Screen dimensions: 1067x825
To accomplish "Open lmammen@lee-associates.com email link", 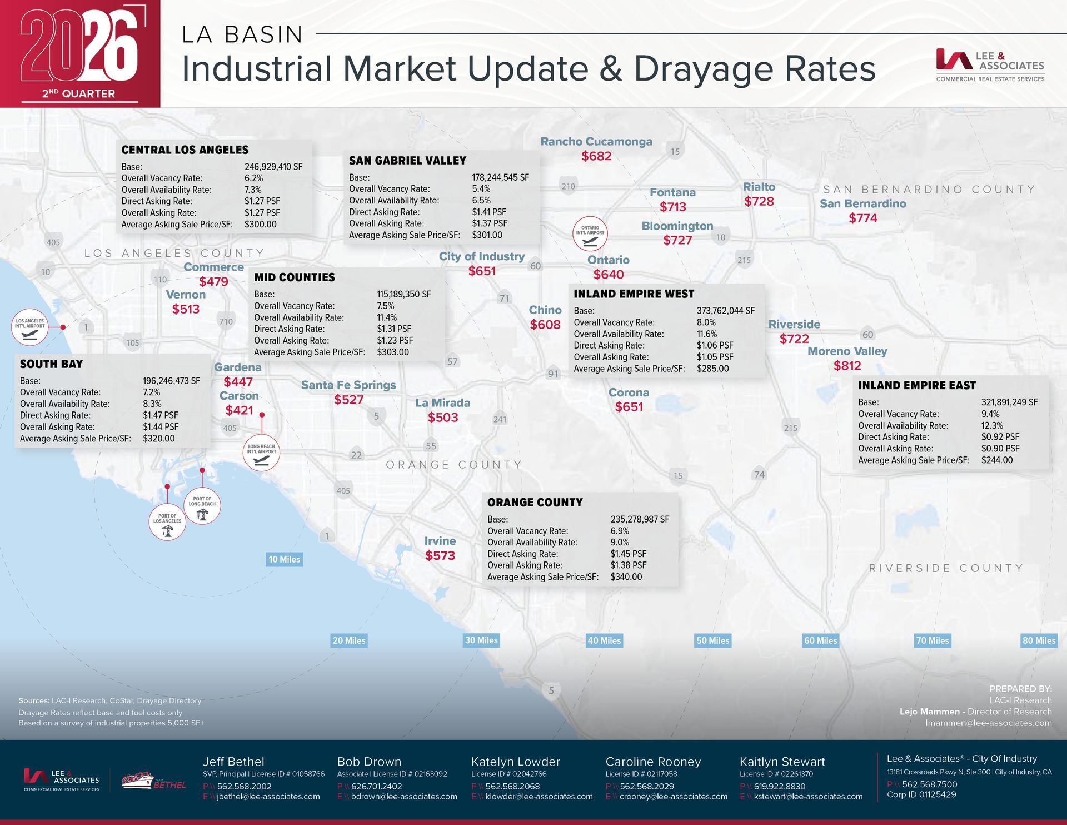I will pos(989,723).
